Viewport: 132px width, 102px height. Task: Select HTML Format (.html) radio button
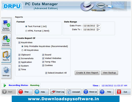pyautogui.click(x=26, y=31)
